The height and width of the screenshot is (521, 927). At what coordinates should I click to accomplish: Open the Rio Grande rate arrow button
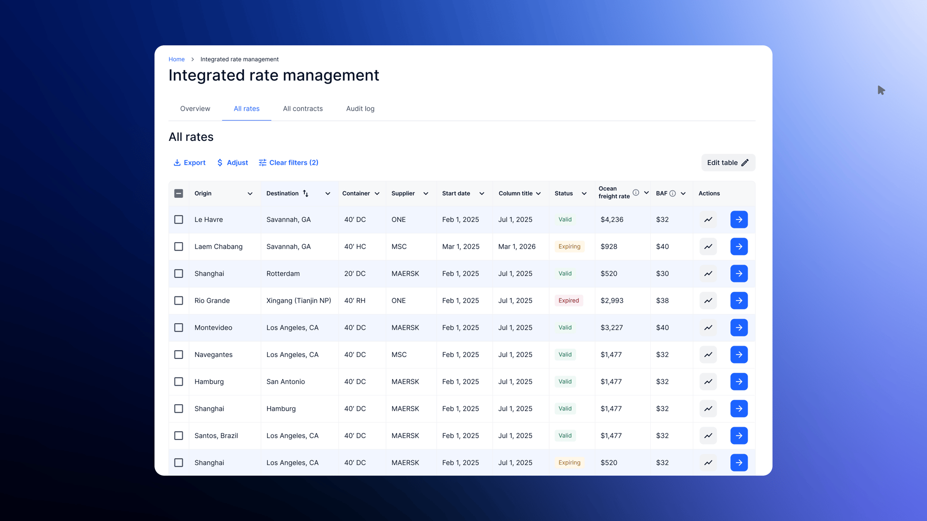click(x=739, y=301)
